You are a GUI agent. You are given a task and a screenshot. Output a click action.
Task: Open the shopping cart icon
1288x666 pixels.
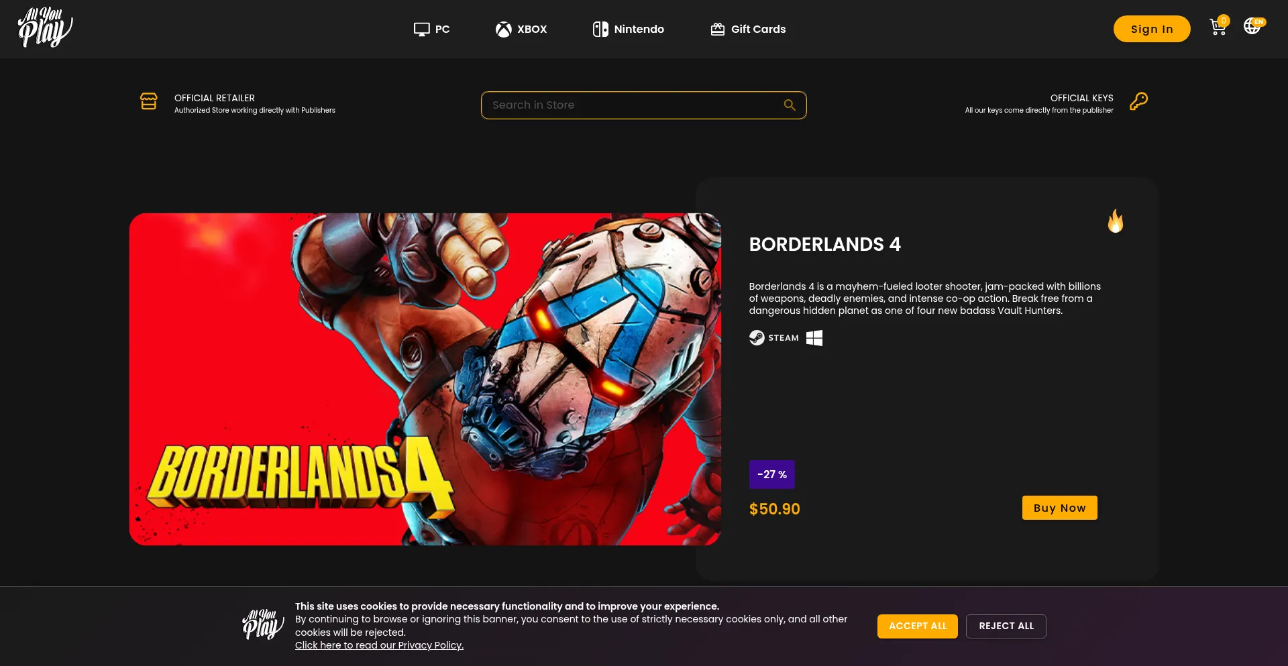tap(1218, 27)
